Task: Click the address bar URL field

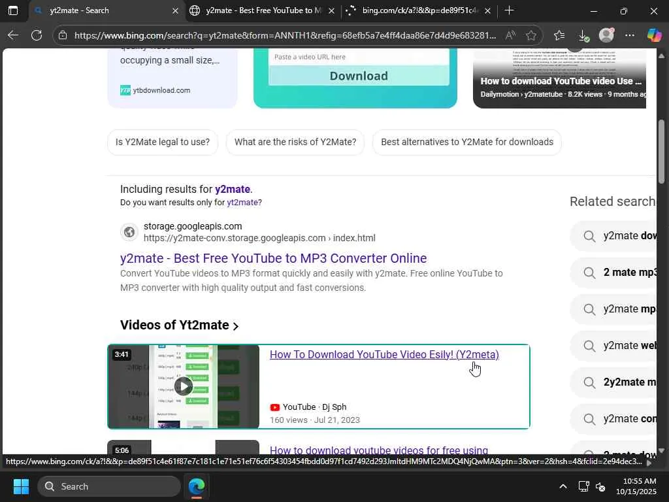Action: pyautogui.click(x=285, y=35)
